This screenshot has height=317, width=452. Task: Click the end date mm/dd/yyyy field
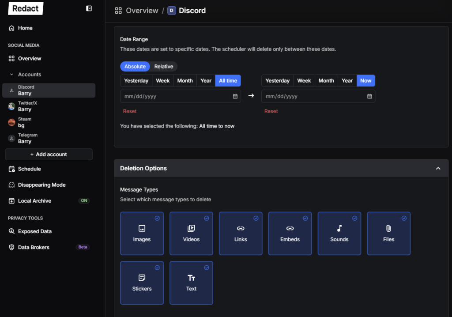pyautogui.click(x=318, y=96)
